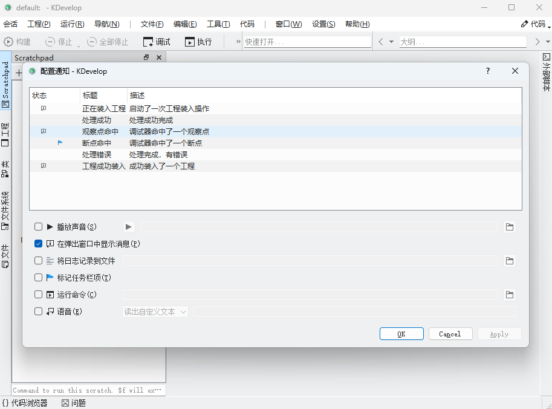The width and height of the screenshot is (552, 409).
Task: Open the 帮助(H) help menu
Action: pos(357,24)
